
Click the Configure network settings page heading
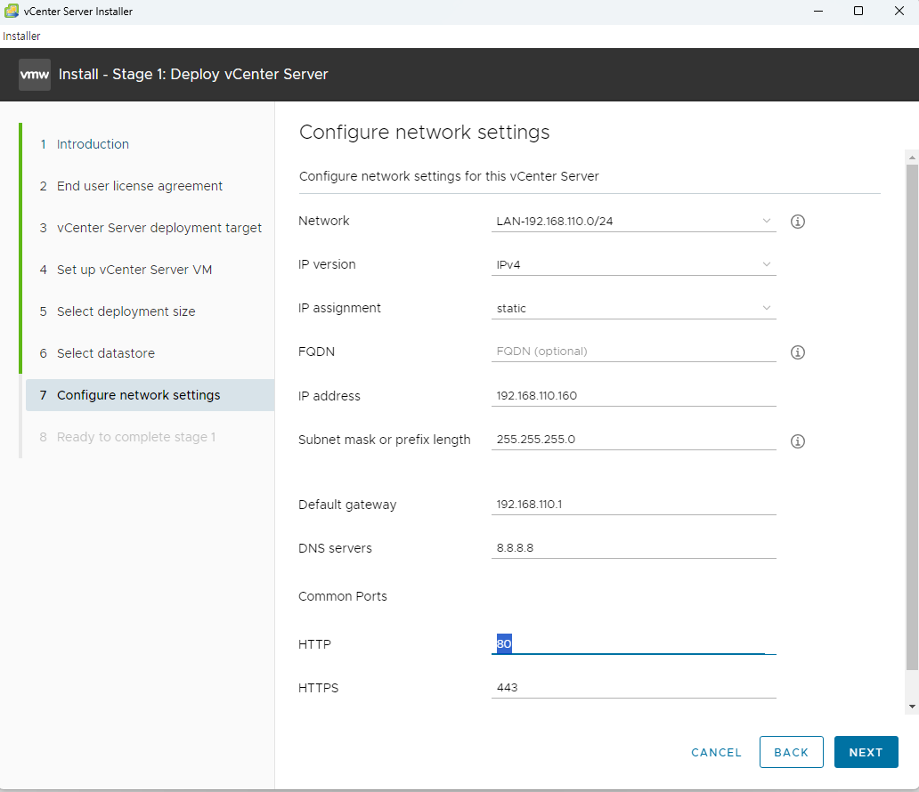tap(425, 133)
